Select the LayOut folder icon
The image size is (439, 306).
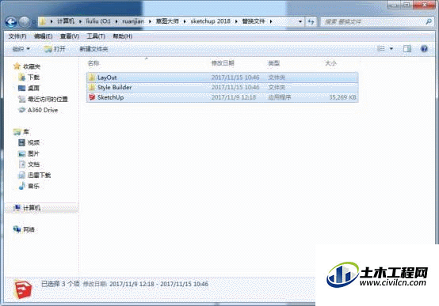(92, 77)
